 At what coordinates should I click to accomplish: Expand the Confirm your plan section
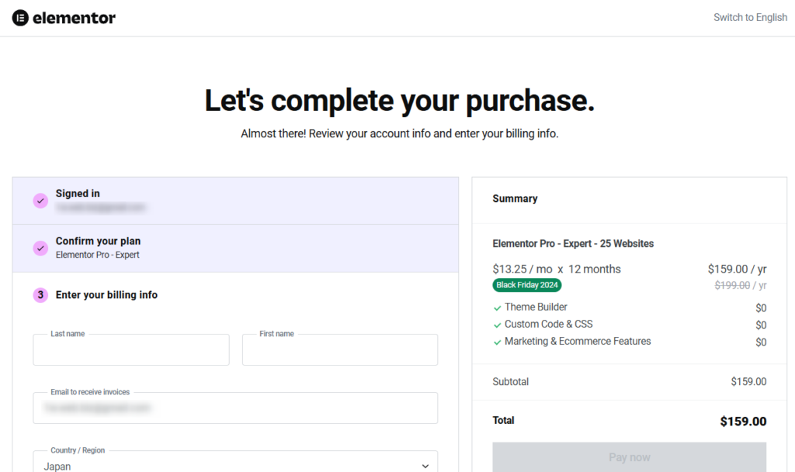[x=234, y=248]
